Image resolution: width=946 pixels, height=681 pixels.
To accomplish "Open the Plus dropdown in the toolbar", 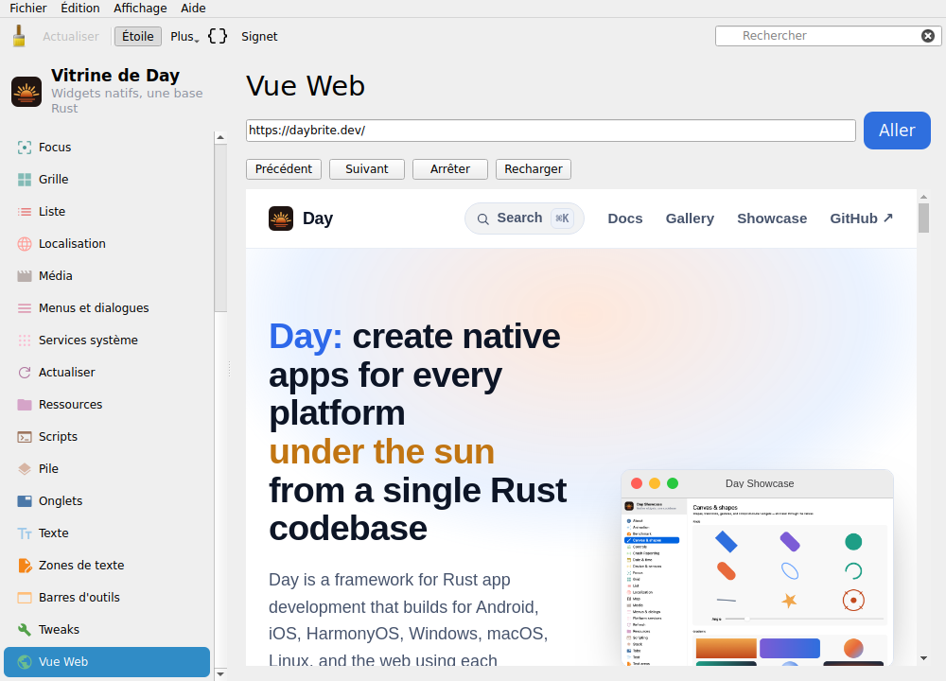I will coord(184,36).
